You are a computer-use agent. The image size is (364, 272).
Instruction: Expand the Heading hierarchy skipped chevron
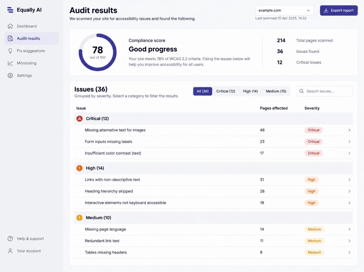[349, 191]
